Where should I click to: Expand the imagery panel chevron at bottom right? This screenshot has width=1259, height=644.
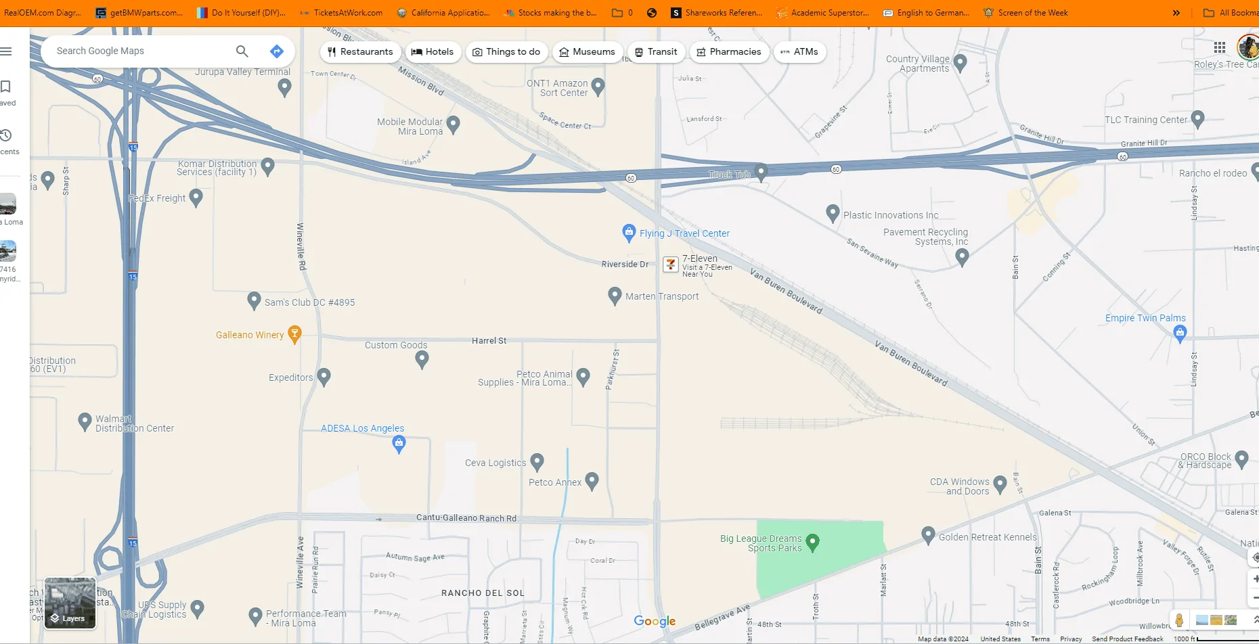click(1256, 620)
